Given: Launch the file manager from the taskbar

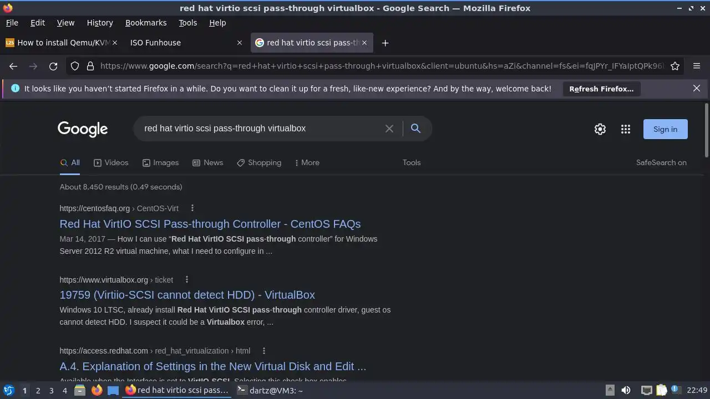Looking at the screenshot, I should (80, 390).
